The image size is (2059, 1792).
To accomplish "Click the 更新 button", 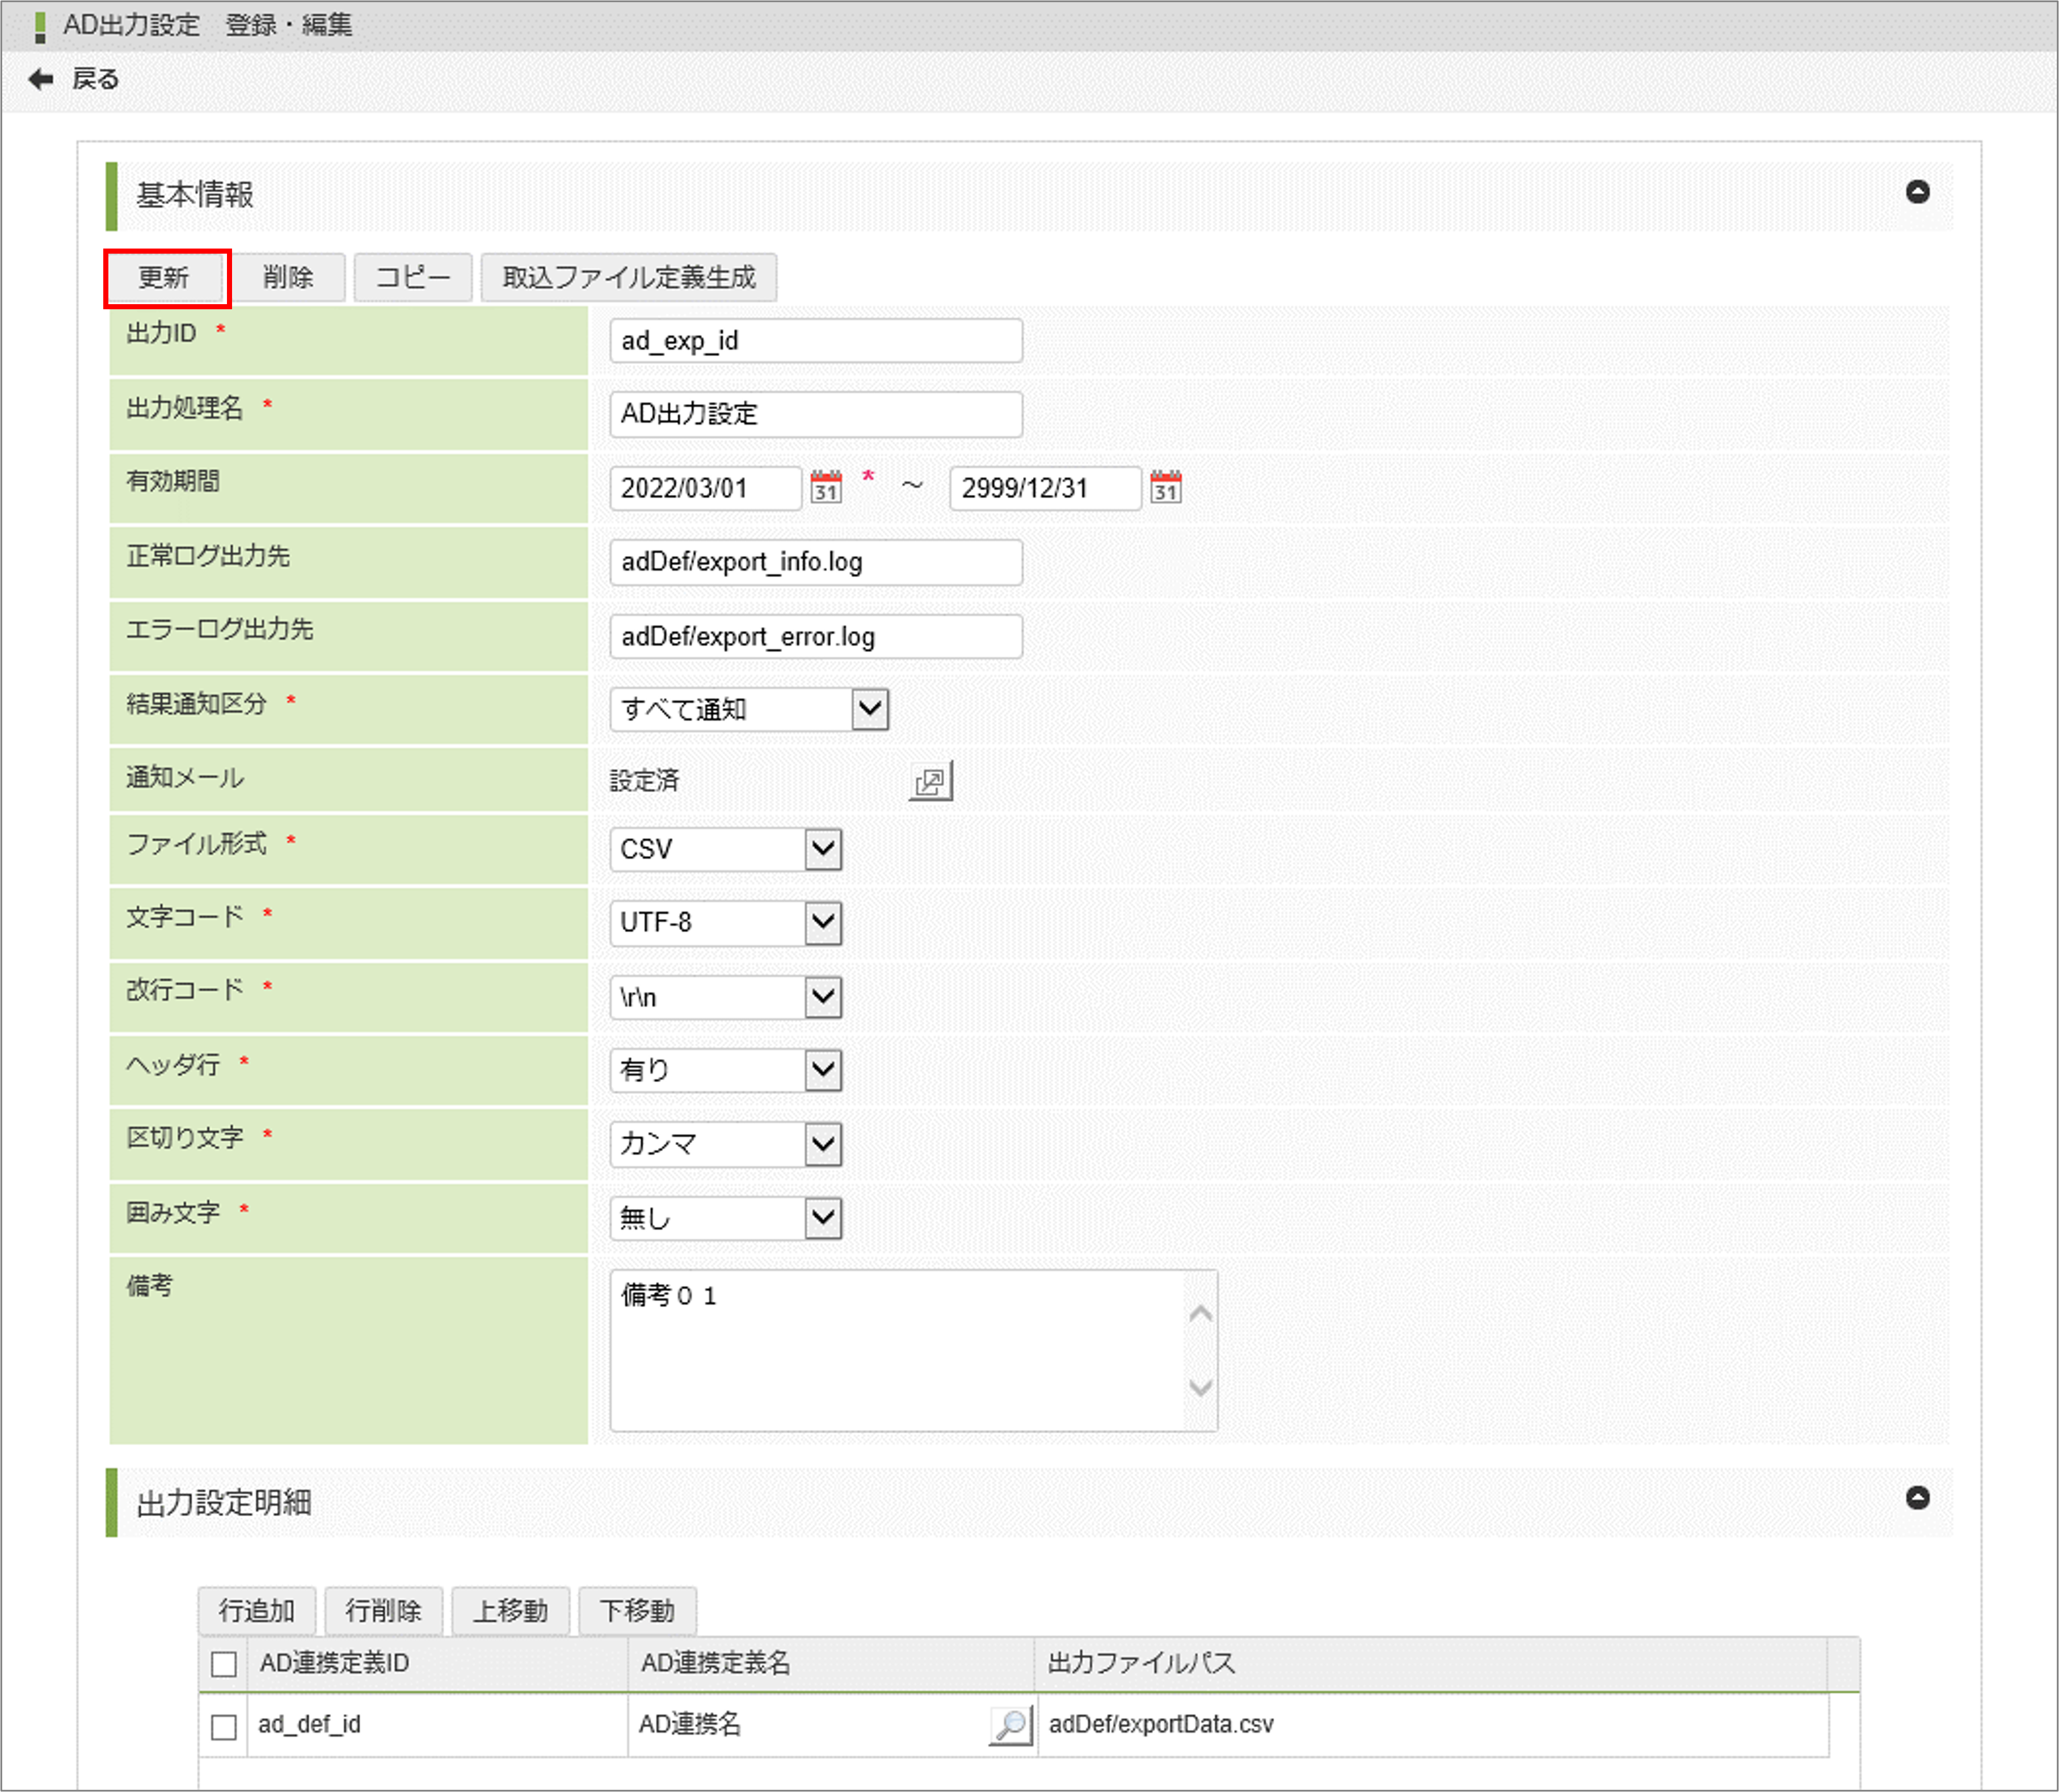I will tap(165, 277).
